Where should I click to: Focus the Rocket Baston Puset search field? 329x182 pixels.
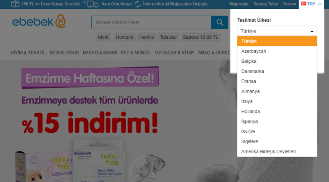click(x=151, y=22)
